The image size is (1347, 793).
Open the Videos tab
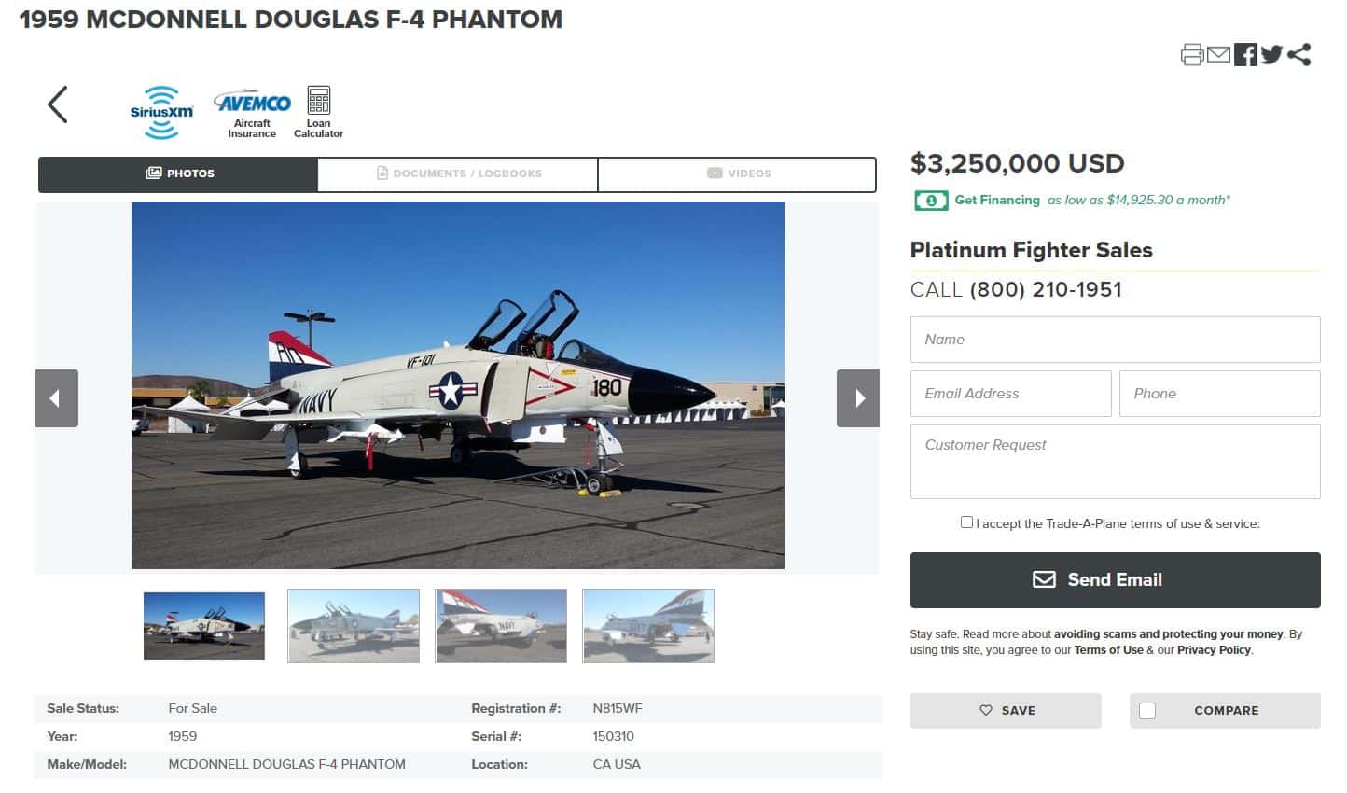click(x=736, y=174)
